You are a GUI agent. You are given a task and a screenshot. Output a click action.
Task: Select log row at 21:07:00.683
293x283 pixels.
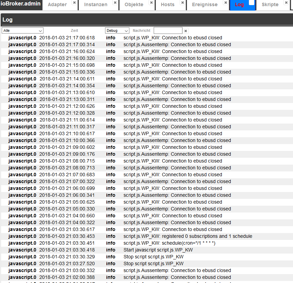[146, 175]
